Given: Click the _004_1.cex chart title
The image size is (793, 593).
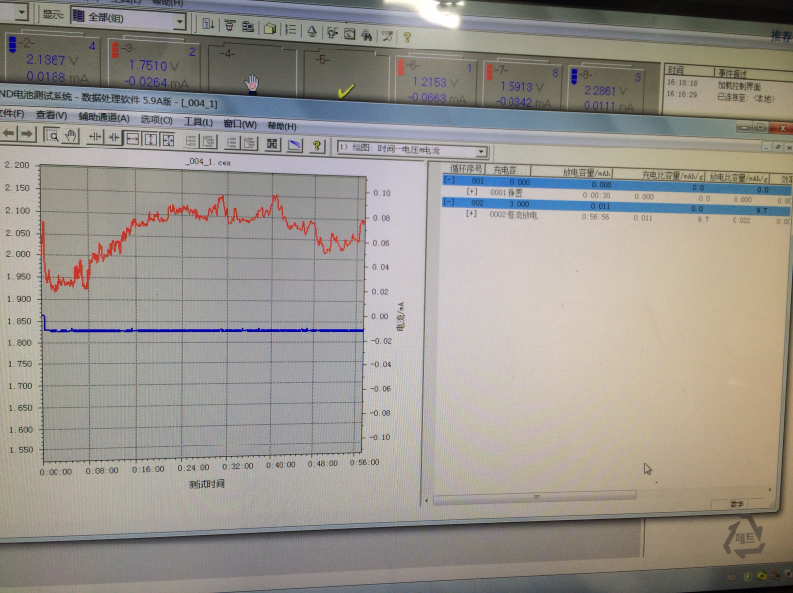Looking at the screenshot, I should point(208,161).
